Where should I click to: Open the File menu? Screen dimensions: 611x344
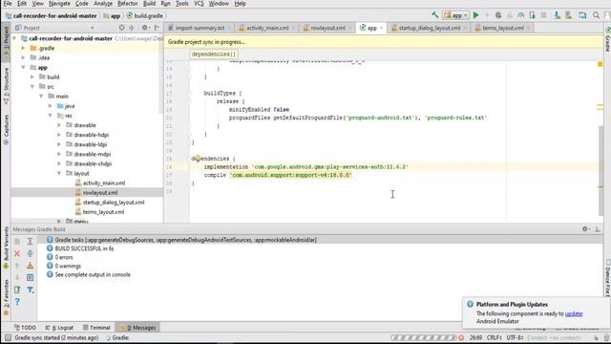coord(8,4)
